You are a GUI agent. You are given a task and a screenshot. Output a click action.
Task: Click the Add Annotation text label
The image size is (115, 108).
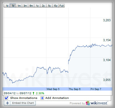[57, 98]
